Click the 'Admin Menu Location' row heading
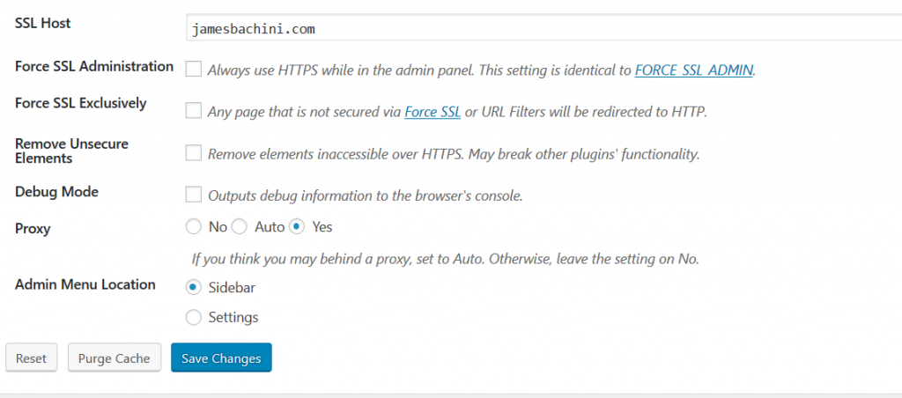The image size is (902, 398). (x=85, y=284)
